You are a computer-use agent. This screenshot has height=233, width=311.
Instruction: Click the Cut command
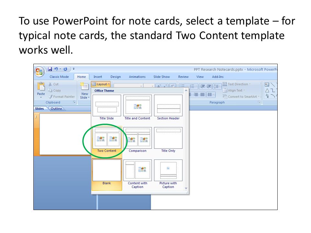click(x=53, y=84)
